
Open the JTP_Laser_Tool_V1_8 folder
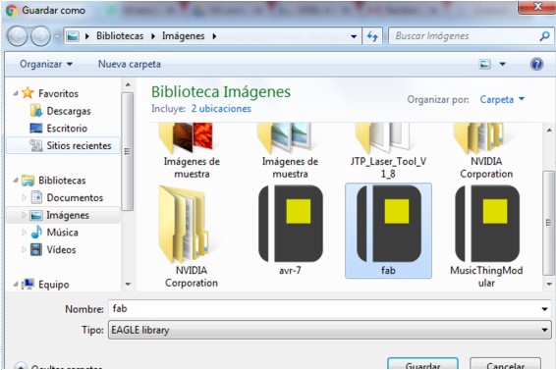pos(388,150)
